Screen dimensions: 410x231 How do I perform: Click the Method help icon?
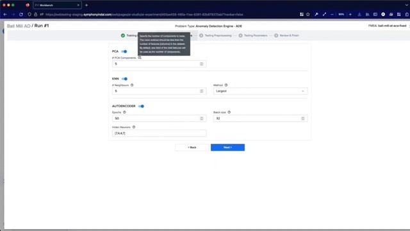(x=226, y=85)
